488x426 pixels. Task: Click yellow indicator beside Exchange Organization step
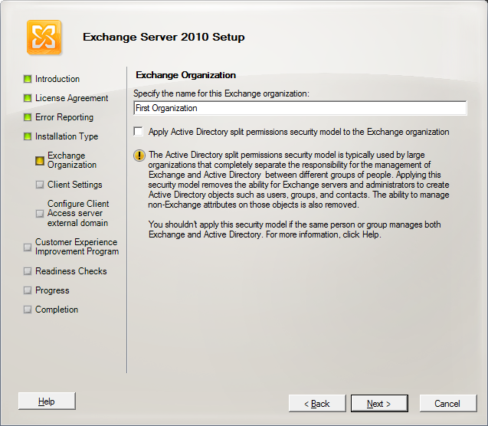point(40,161)
